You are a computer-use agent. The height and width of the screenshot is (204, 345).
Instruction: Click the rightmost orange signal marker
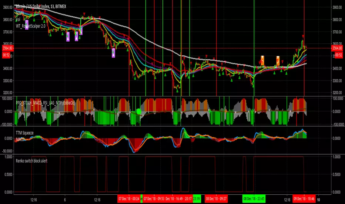(278, 59)
